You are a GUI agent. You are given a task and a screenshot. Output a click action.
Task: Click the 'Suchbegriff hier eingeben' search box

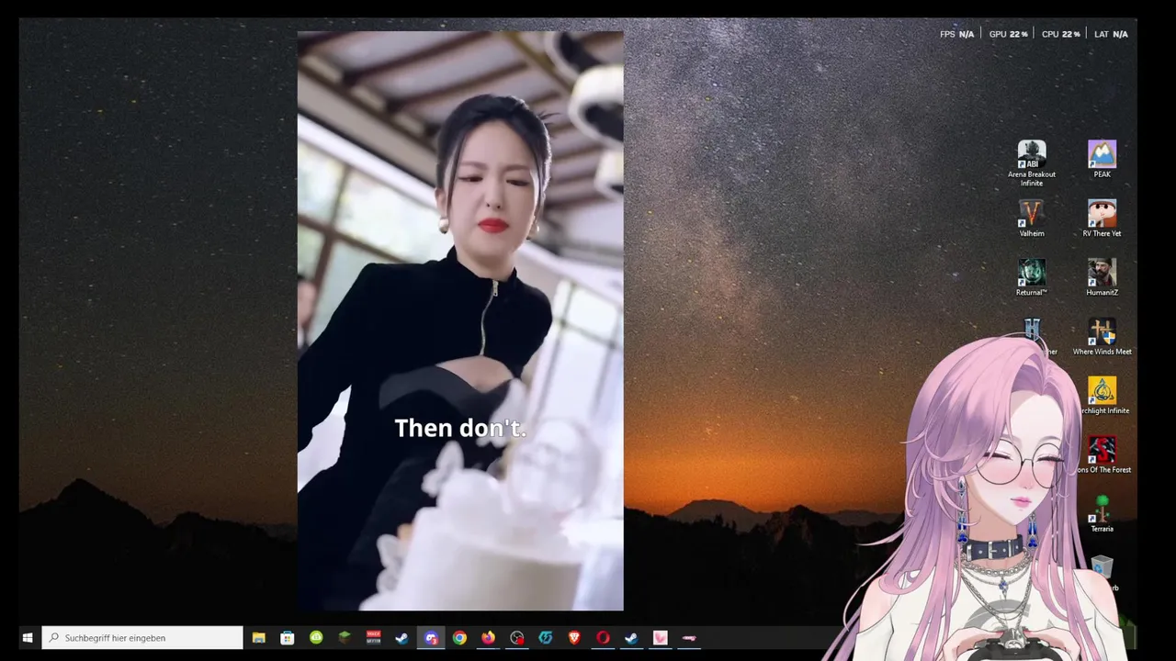[x=142, y=638]
